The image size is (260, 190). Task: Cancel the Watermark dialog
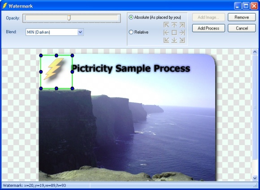pos(242,28)
